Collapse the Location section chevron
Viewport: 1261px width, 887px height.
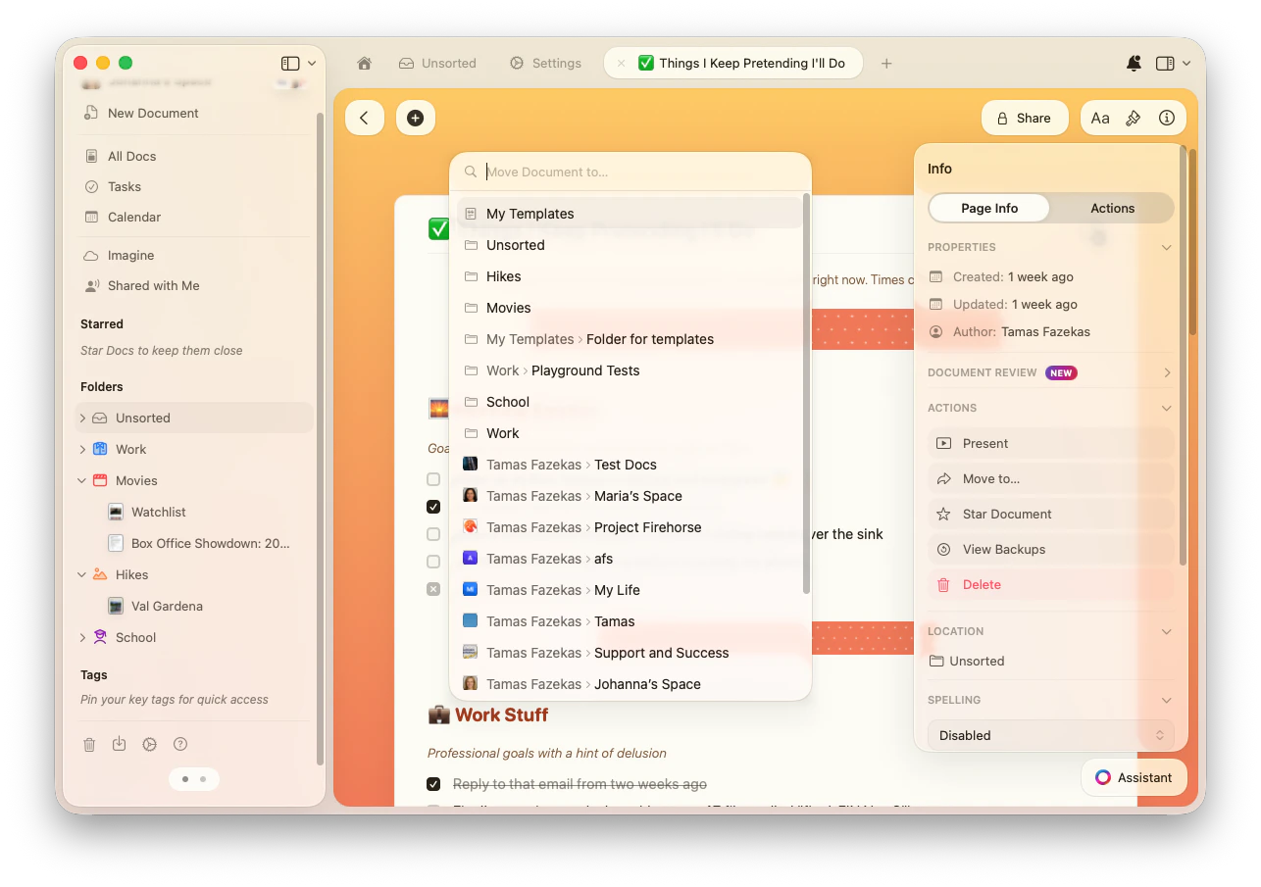(x=1166, y=631)
